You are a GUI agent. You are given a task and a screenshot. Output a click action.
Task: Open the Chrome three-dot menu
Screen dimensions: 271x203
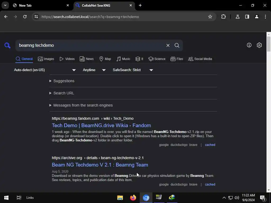(265, 17)
